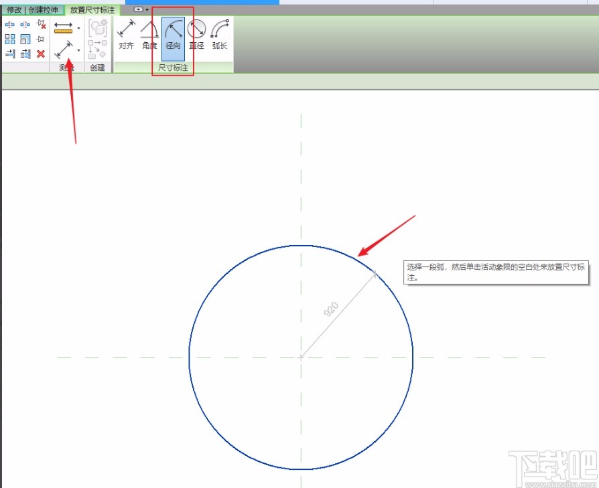Select the Mirror - Pick Axis tool
The image size is (599, 488).
tap(9, 25)
